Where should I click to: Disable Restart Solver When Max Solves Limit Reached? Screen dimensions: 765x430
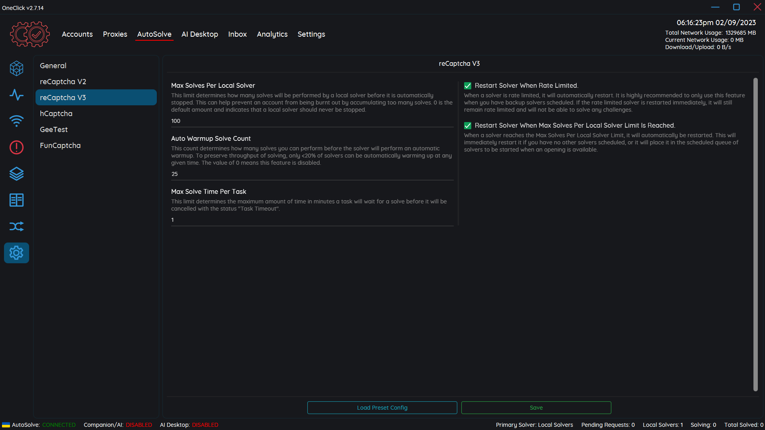click(467, 125)
